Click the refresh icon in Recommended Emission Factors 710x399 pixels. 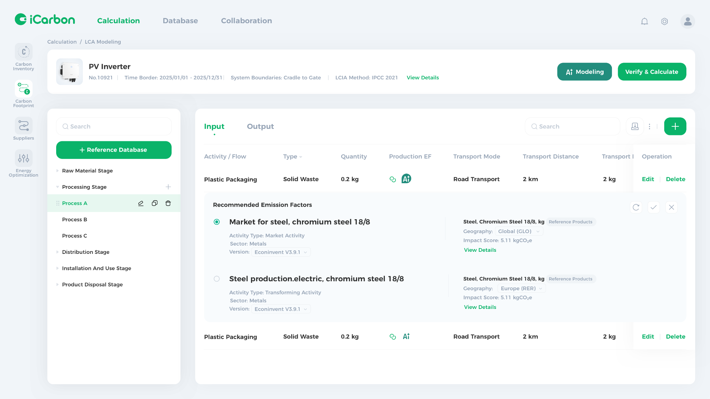[x=636, y=207]
